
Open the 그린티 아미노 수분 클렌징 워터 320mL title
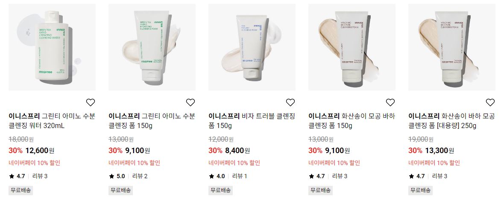(x=52, y=121)
